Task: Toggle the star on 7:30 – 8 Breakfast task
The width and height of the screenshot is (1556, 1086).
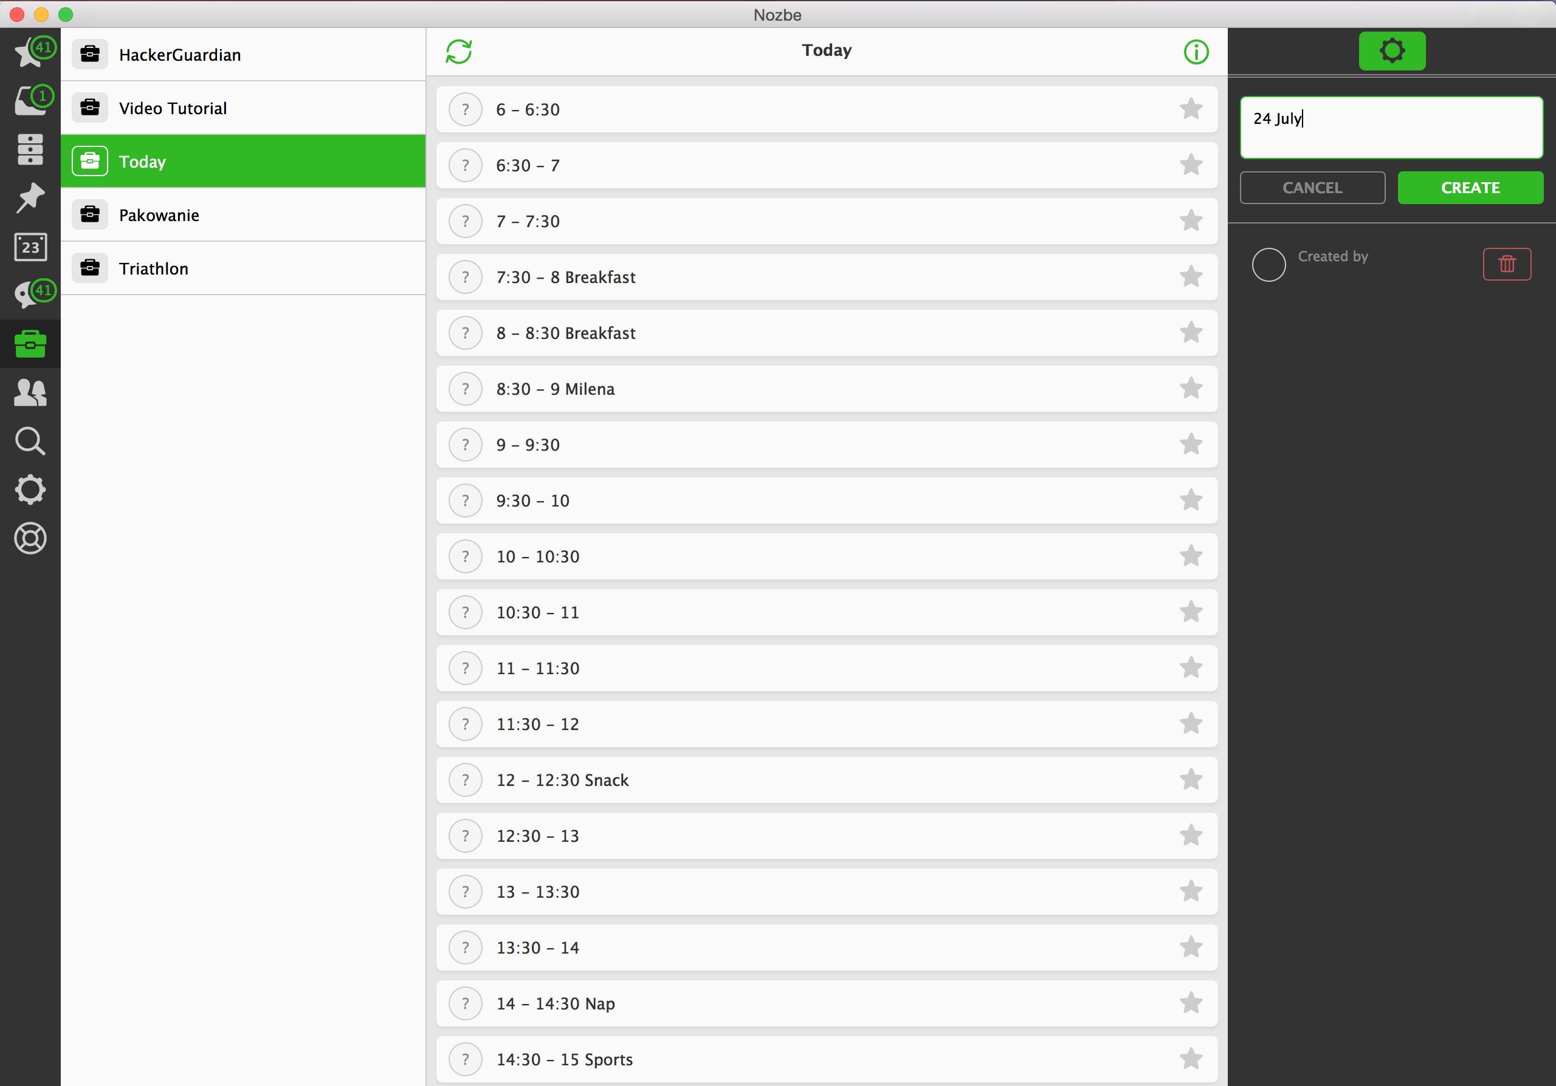Action: [1192, 275]
